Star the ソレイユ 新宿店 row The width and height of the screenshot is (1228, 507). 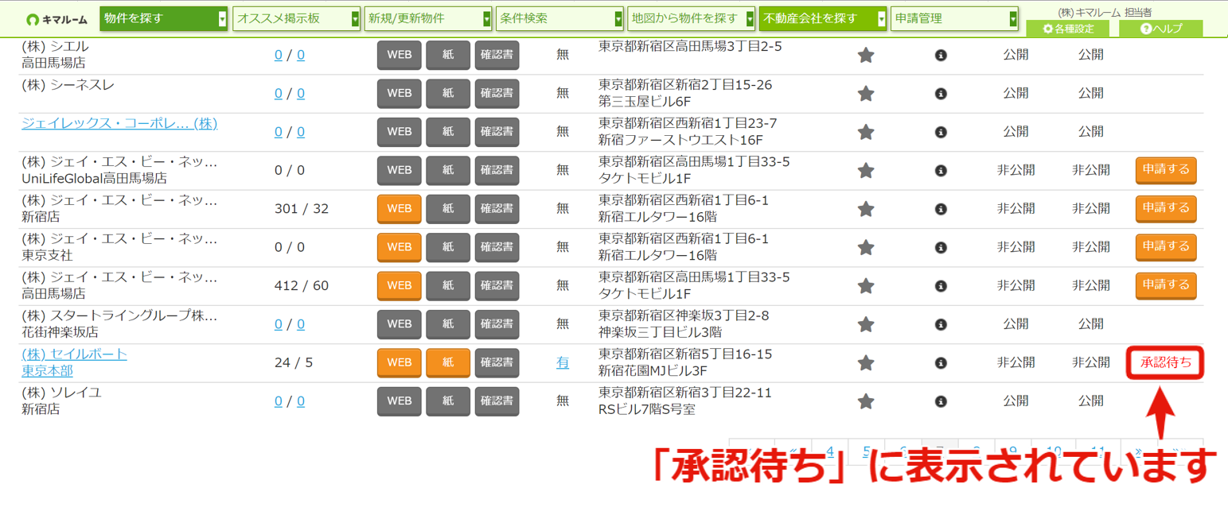tap(866, 401)
